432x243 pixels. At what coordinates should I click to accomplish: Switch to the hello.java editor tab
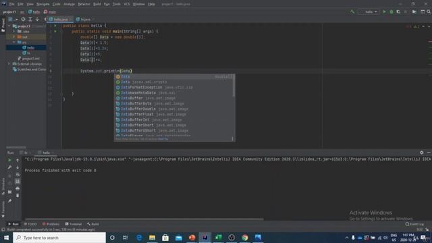tap(61, 20)
